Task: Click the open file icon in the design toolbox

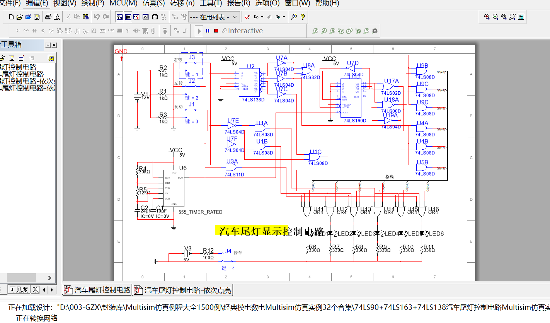Action: 2,58
